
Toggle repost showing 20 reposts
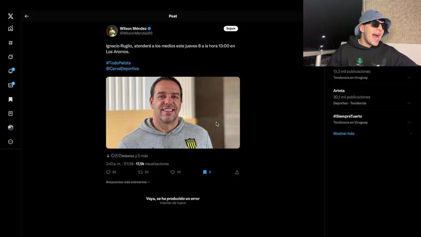(140, 172)
